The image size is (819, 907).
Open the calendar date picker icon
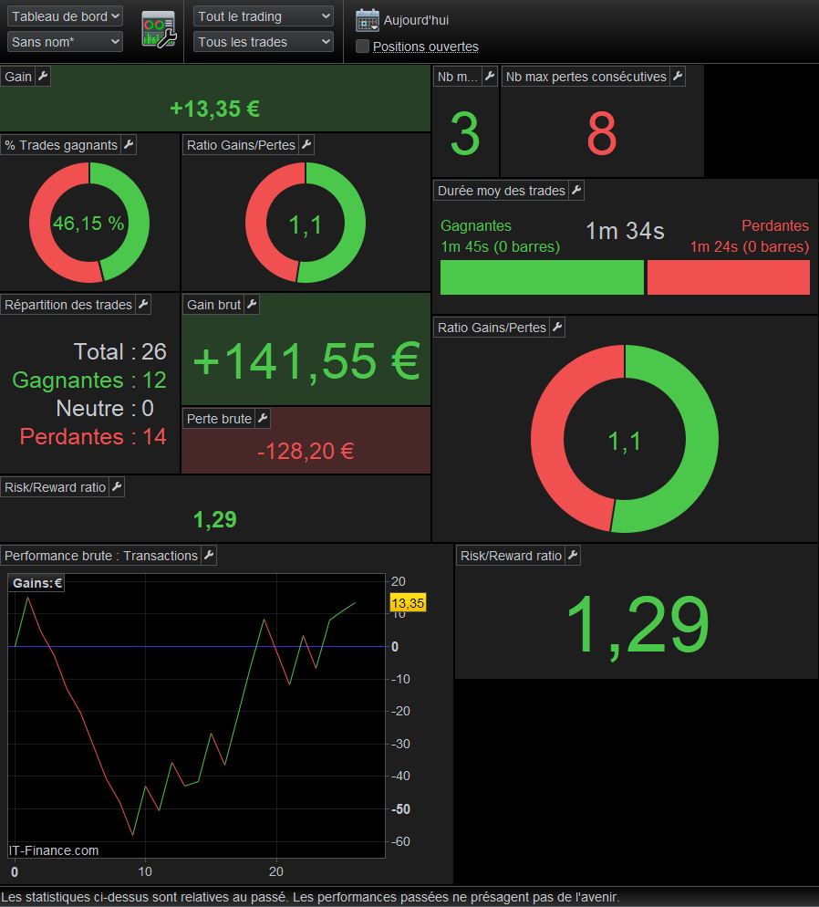click(x=367, y=20)
